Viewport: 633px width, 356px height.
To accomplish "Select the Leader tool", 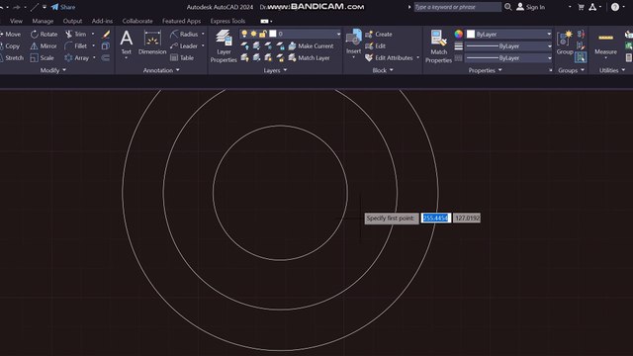I will pos(184,46).
